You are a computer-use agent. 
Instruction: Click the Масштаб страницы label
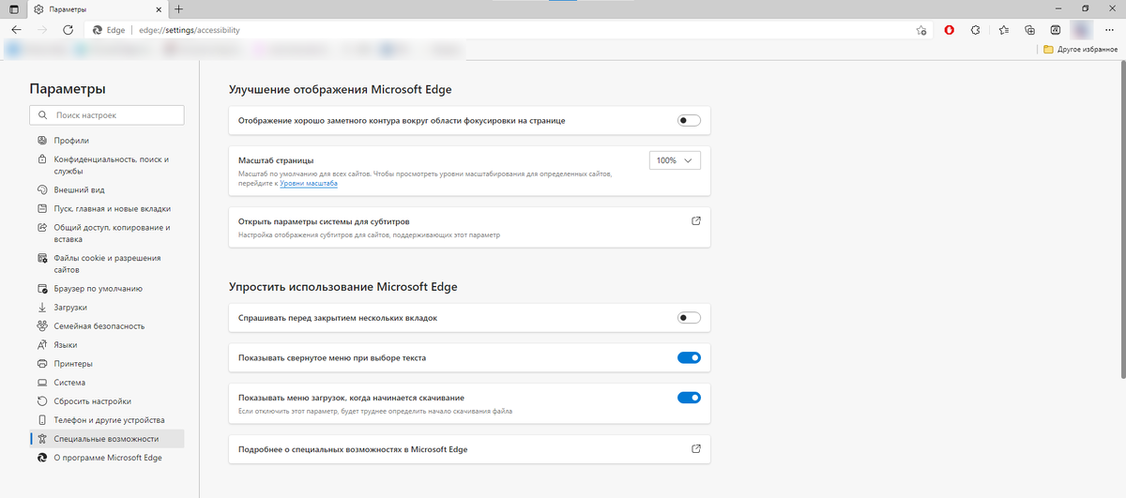tap(276, 160)
